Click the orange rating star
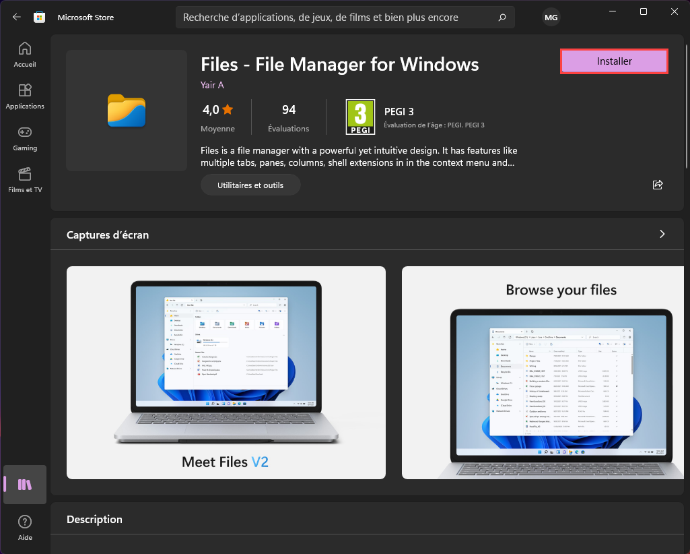 [x=228, y=109]
